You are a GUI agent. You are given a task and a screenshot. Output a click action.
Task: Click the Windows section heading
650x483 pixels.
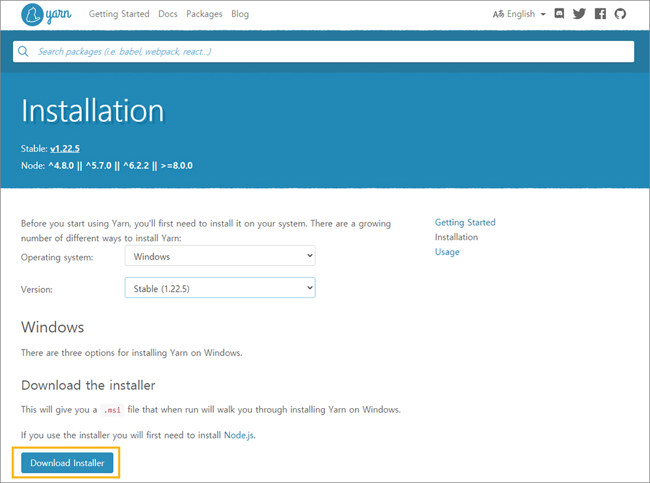coord(53,327)
